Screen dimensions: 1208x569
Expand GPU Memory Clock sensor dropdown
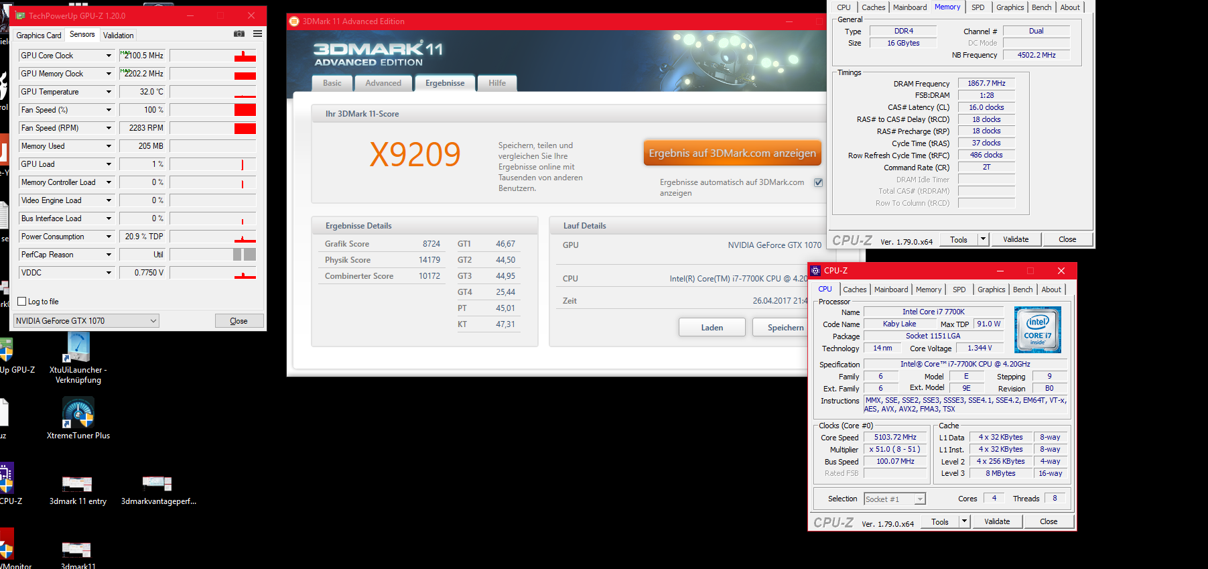pos(109,74)
